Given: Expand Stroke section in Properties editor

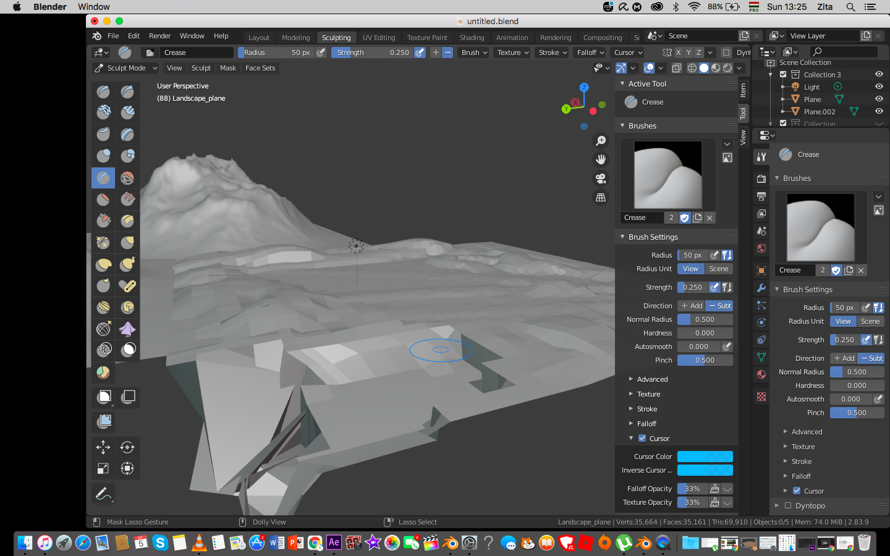Looking at the screenshot, I should click(x=801, y=461).
